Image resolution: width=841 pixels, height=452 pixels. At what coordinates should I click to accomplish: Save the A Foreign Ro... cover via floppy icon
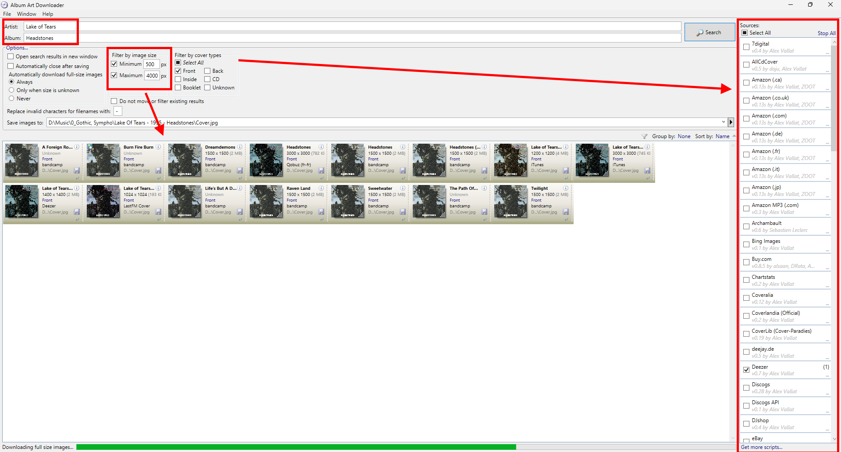coord(77,171)
